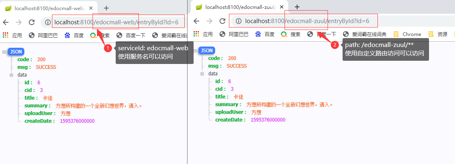
Task: Open 百度 bookmark in right window
Action: pos(265,34)
